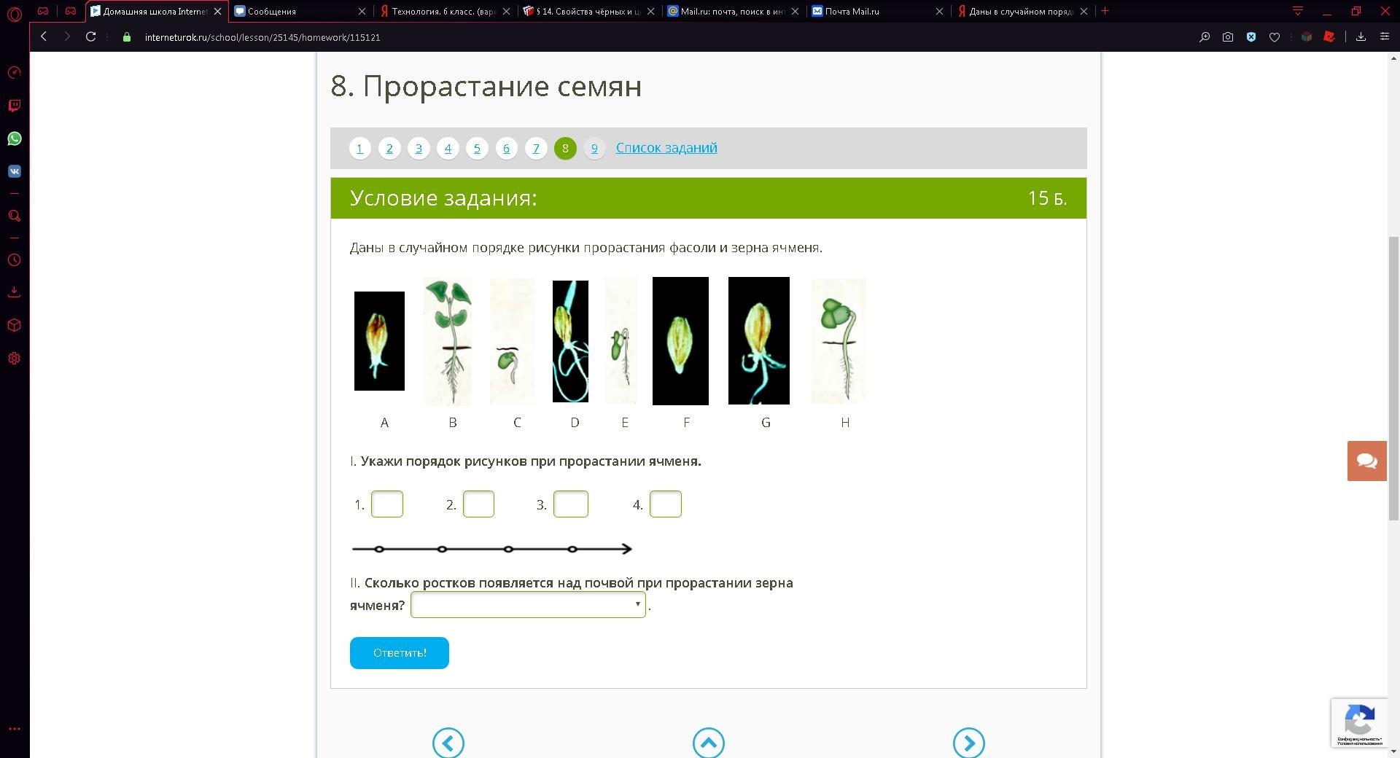The image size is (1400, 758).
Task: Open the VK sidebar panel
Action: point(14,171)
